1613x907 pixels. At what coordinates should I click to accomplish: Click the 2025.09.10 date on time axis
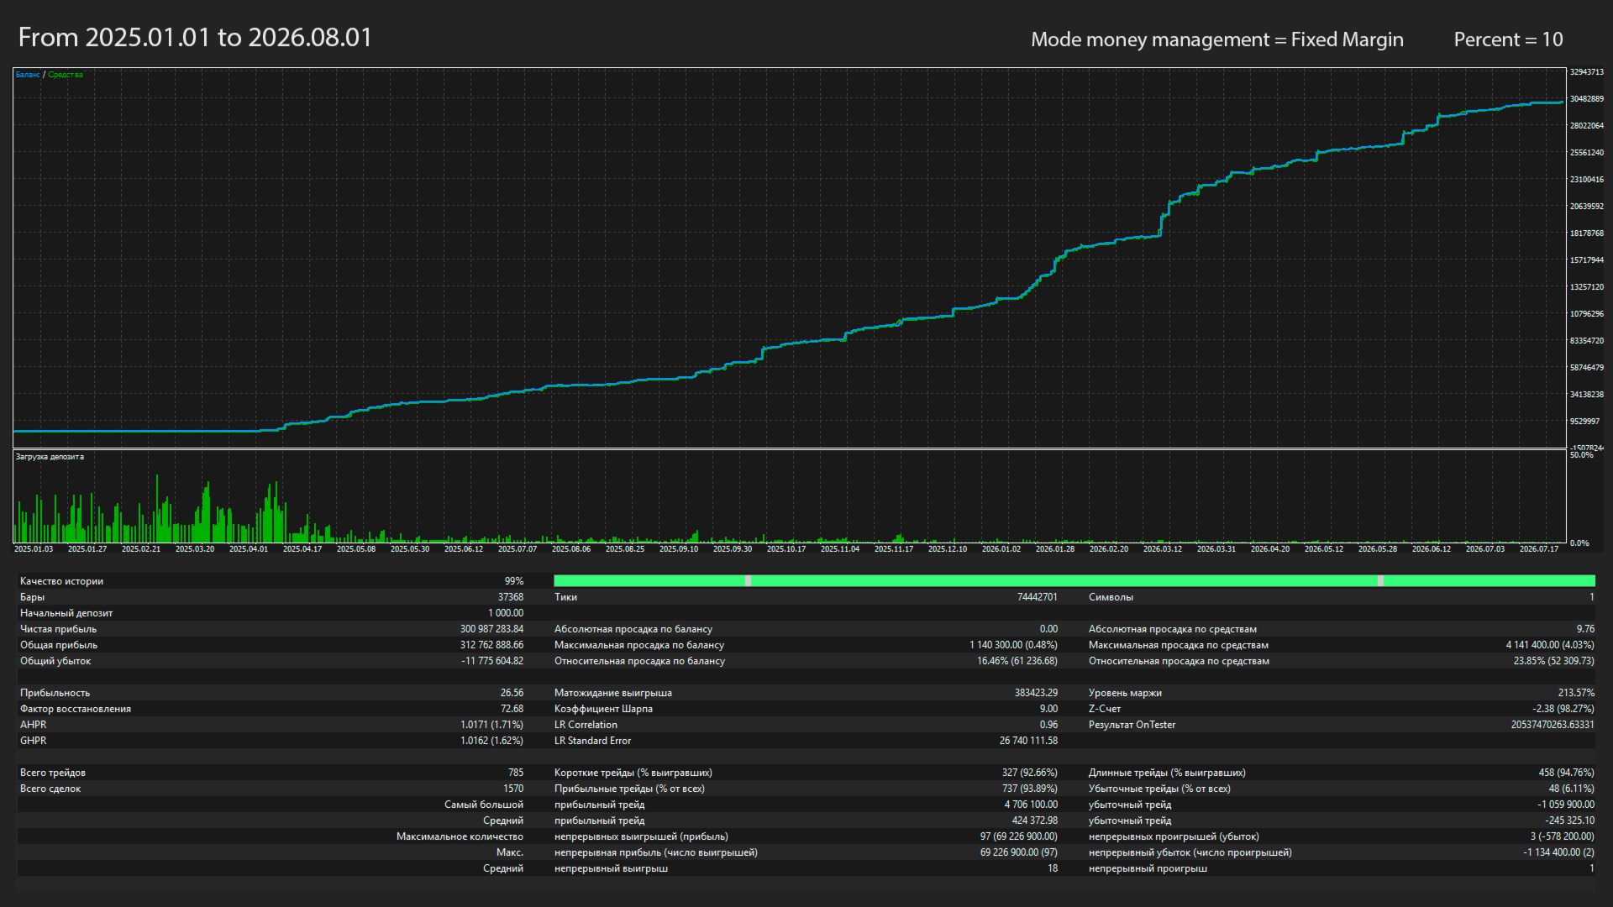point(679,549)
